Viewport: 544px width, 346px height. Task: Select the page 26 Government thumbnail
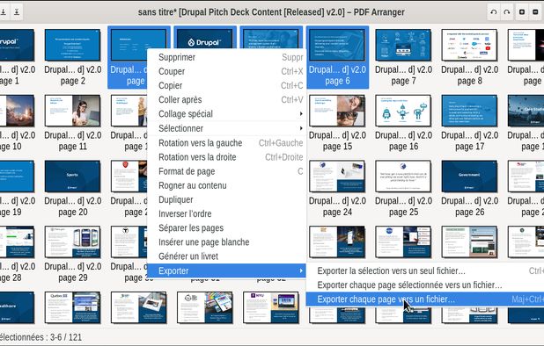click(469, 177)
